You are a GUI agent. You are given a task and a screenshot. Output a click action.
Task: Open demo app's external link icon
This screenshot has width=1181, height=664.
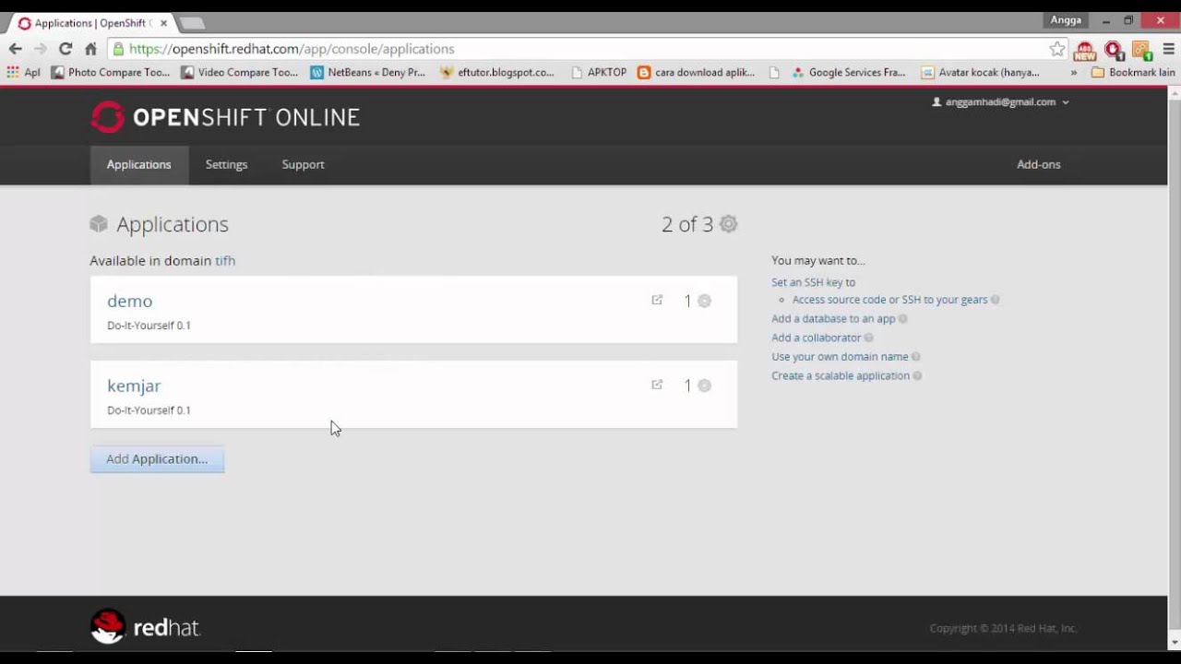[657, 300]
